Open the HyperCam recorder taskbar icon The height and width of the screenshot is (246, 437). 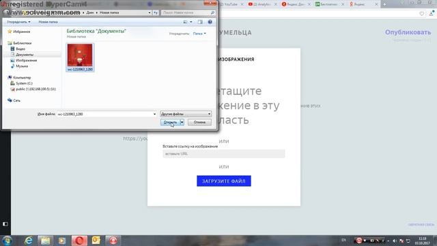pos(113,241)
